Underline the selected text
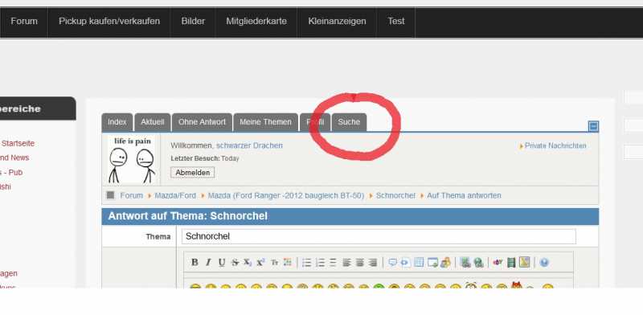 222,263
